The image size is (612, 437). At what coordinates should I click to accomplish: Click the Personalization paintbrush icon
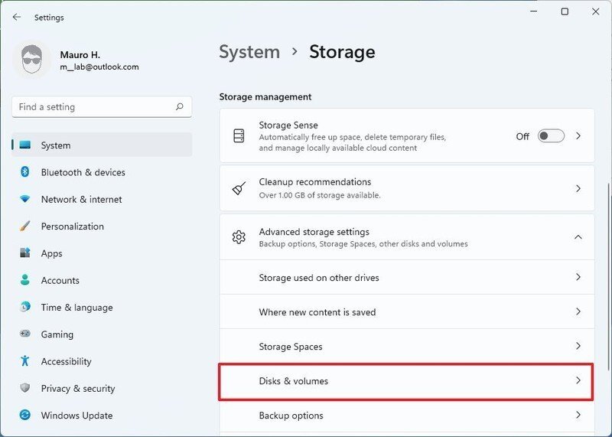25,227
